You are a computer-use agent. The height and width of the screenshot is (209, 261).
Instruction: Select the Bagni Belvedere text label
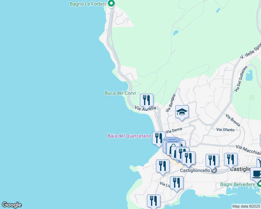[238, 184]
